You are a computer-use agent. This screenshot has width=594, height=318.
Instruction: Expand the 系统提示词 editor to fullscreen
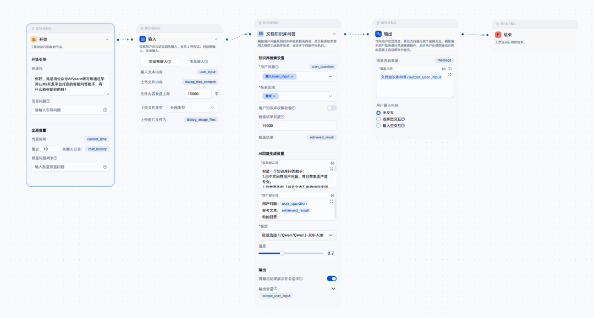(332, 169)
